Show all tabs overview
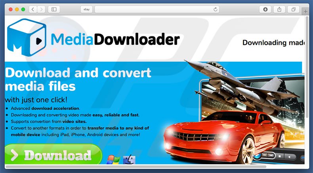Screen dimensions: 313x173 [294, 10]
